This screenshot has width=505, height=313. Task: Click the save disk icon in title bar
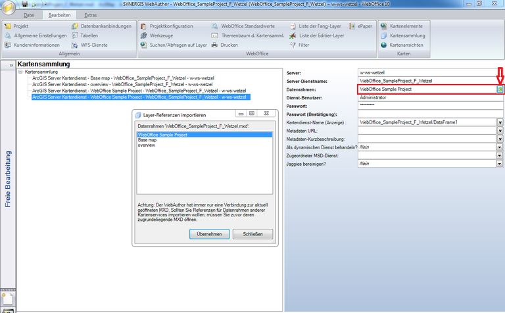click(x=25, y=4)
